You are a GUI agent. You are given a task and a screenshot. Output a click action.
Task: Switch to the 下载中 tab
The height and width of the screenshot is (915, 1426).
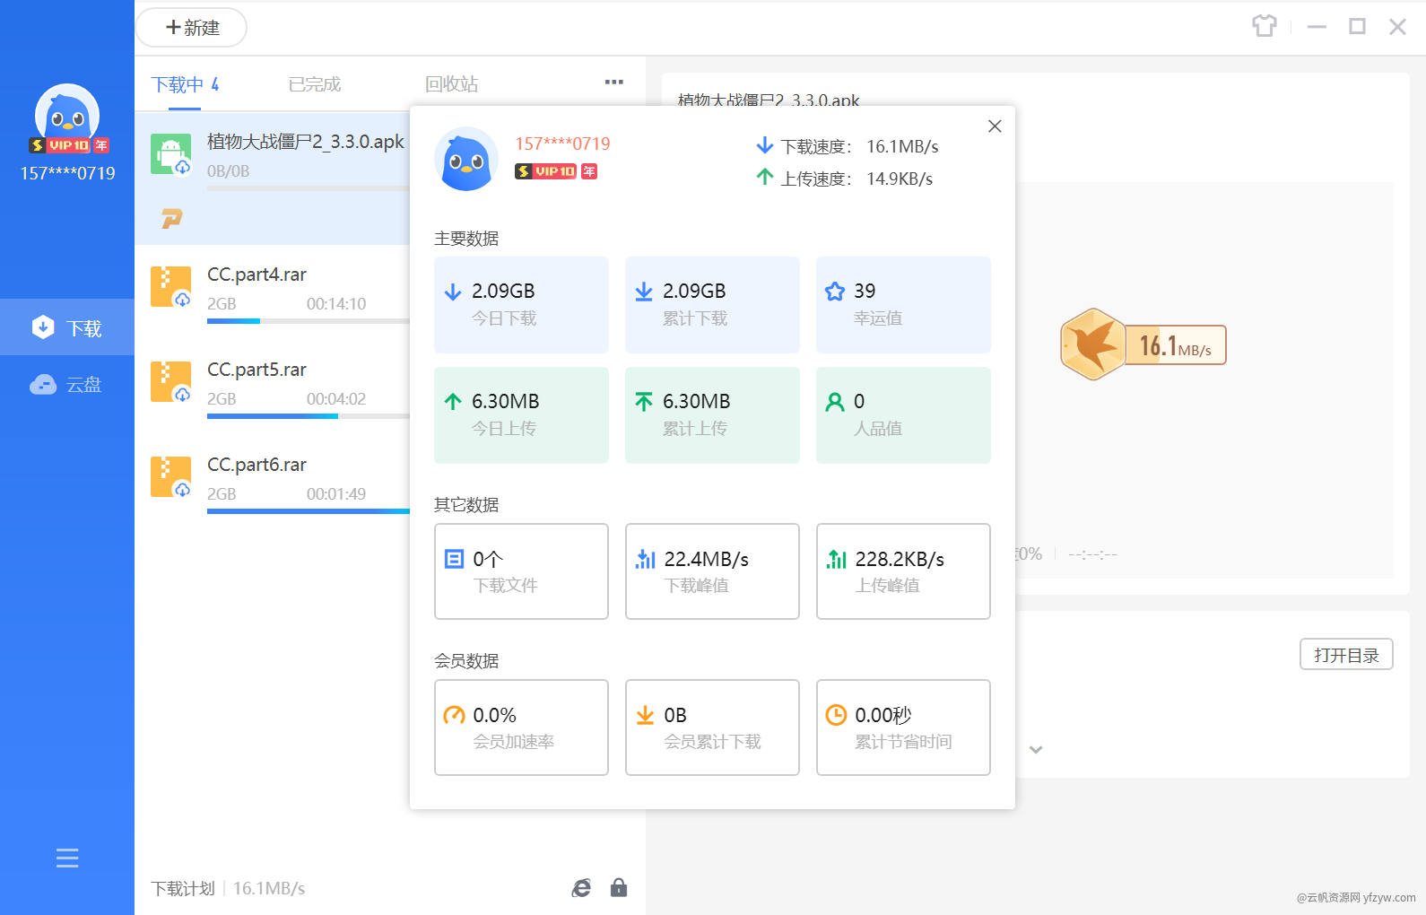(185, 84)
